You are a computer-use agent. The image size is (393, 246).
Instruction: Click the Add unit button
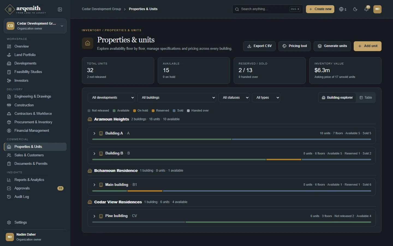[368, 46]
